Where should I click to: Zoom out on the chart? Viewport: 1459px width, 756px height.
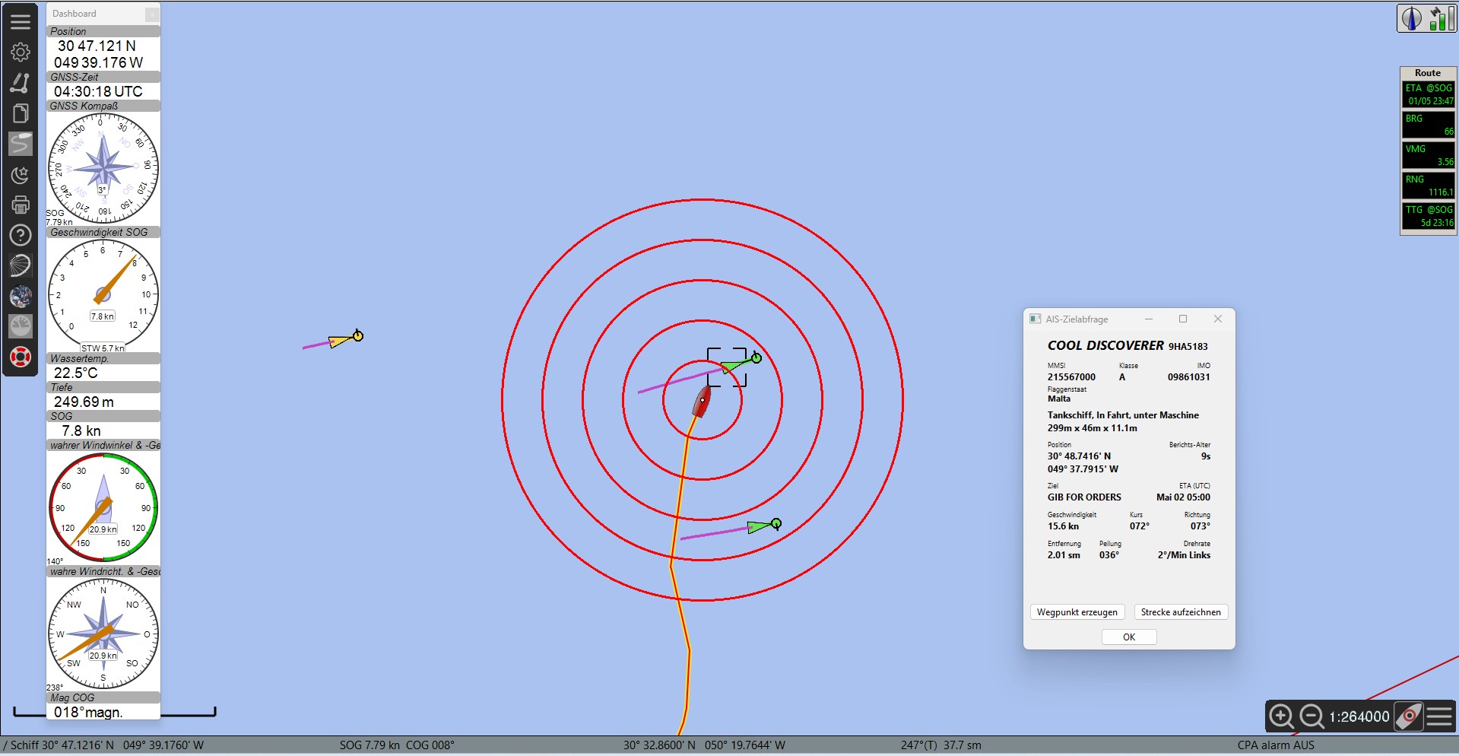pos(1312,716)
